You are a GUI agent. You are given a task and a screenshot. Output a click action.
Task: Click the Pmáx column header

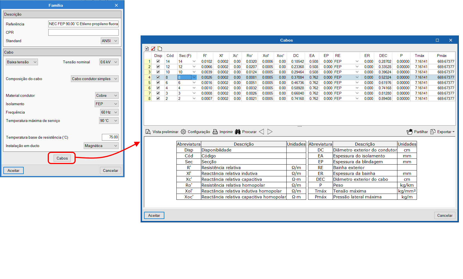point(442,56)
